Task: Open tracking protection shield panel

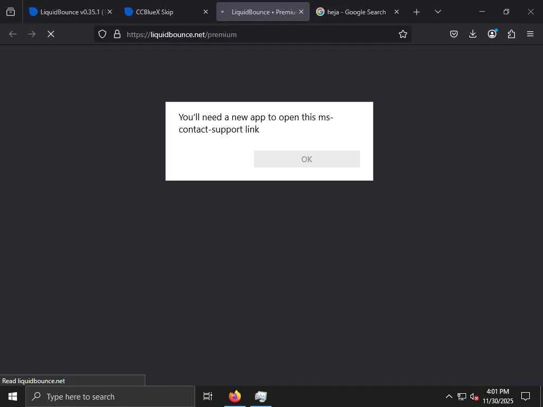Action: 102,34
